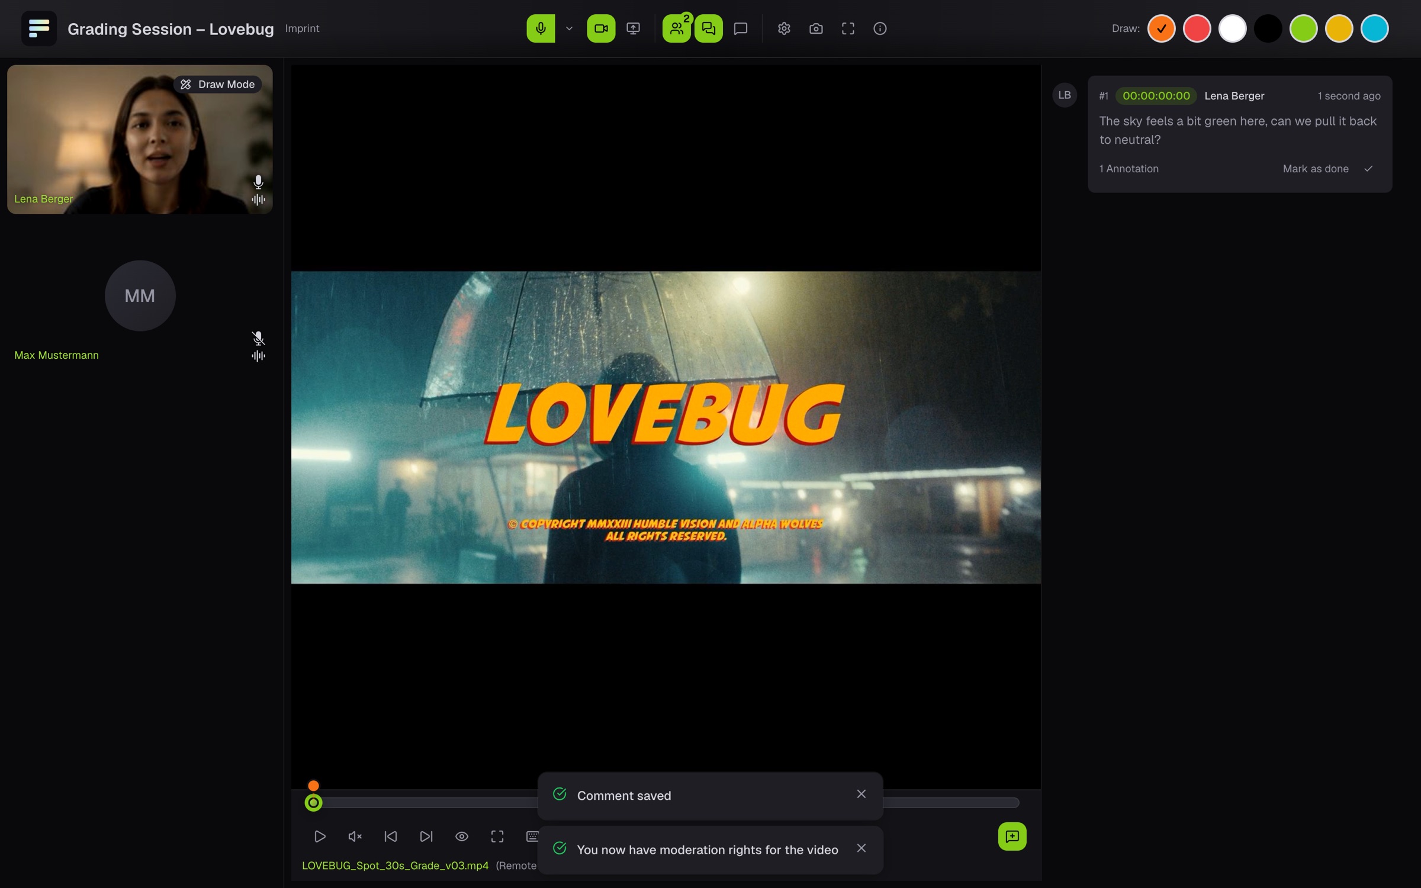Screen dimensions: 1421x888
Task: Toggle the eye visibility icon in player
Action: [462, 836]
